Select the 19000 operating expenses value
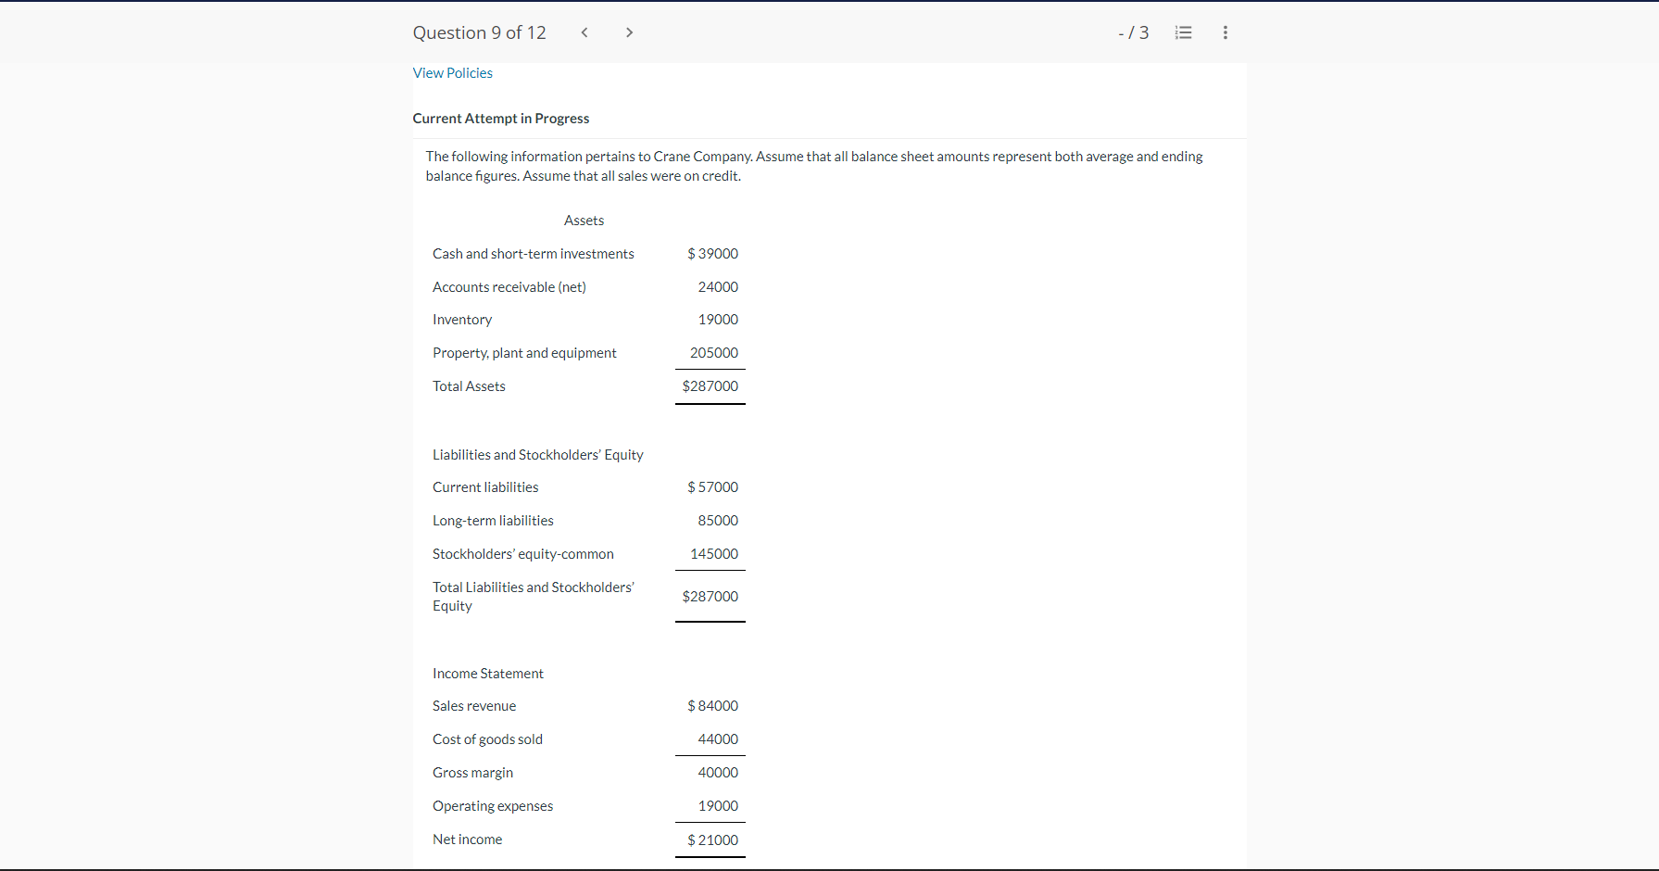Viewport: 1659px width, 871px height. 718,806
